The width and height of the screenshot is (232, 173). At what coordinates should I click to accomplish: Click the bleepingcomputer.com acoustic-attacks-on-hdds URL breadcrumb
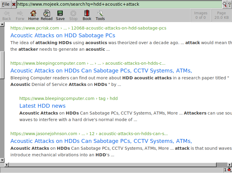88,63
